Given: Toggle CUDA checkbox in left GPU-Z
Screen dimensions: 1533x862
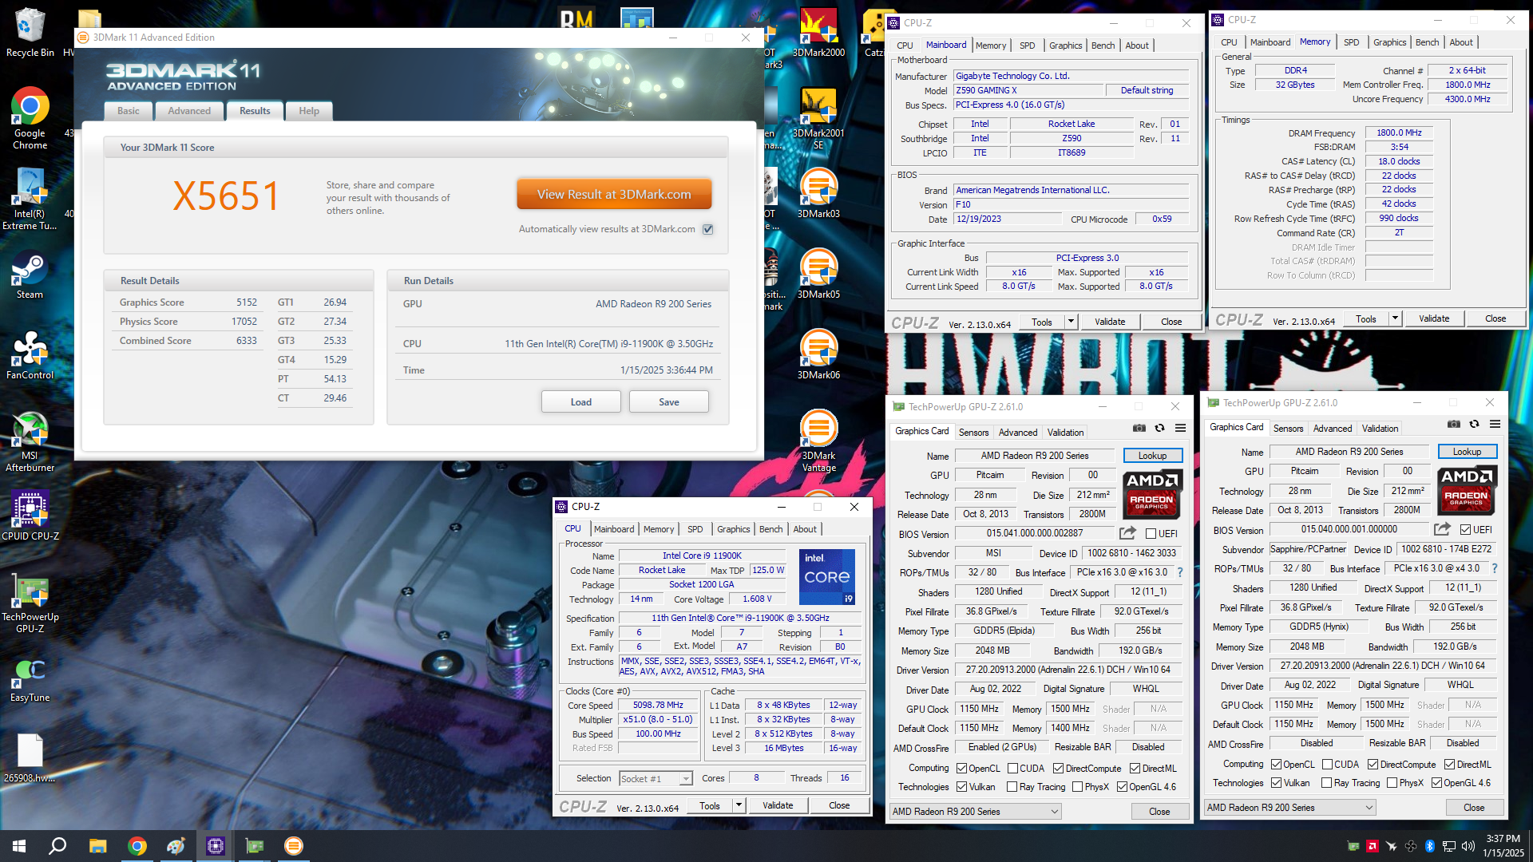Looking at the screenshot, I should click(1012, 769).
